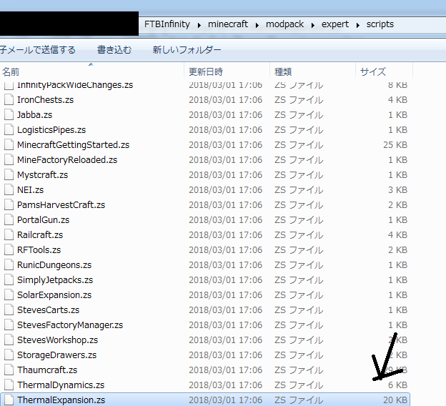Select the StevesWorkshop.zs file icon
The image size is (446, 406).
point(9,340)
